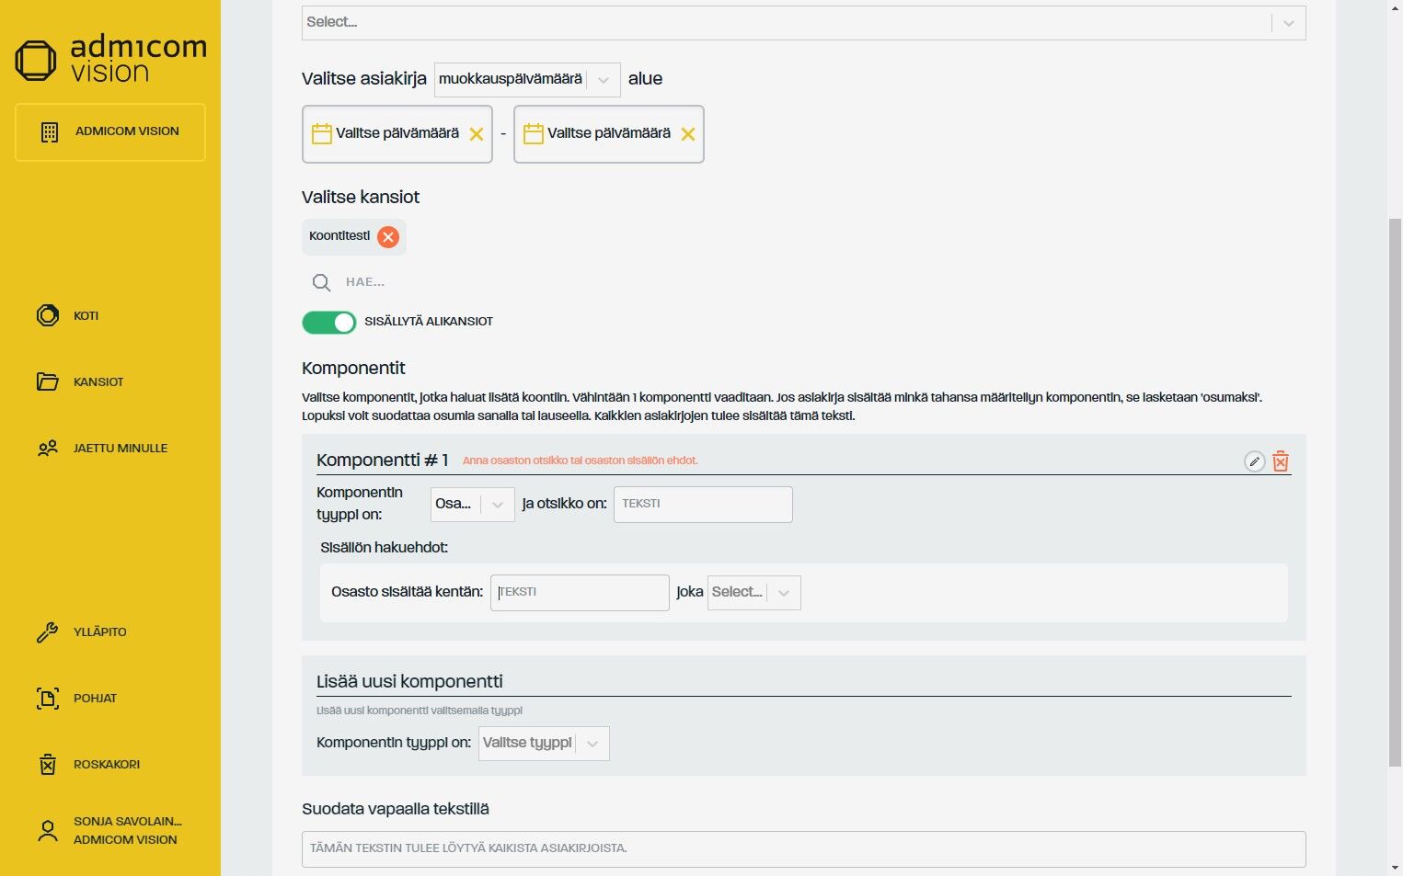The height and width of the screenshot is (876, 1403).
Task: Click the search magnifier icon for folders
Action: 321,282
